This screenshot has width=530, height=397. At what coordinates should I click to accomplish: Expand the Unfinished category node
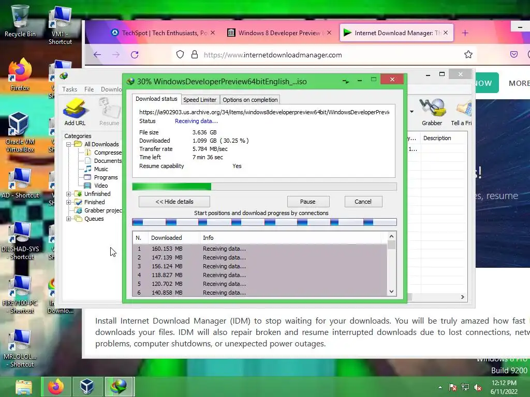pos(69,194)
